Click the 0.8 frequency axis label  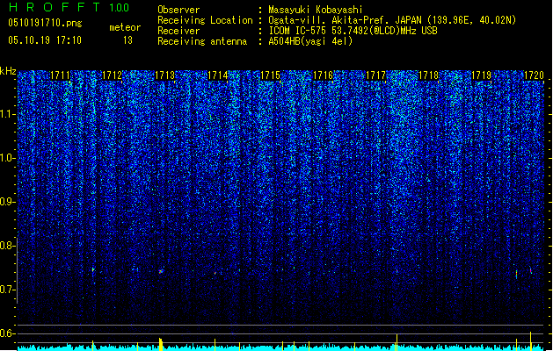click(x=7, y=246)
